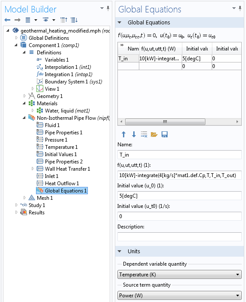The width and height of the screenshot is (246, 302).
Task: Move equation row up with blue arrow
Action: pos(124,134)
